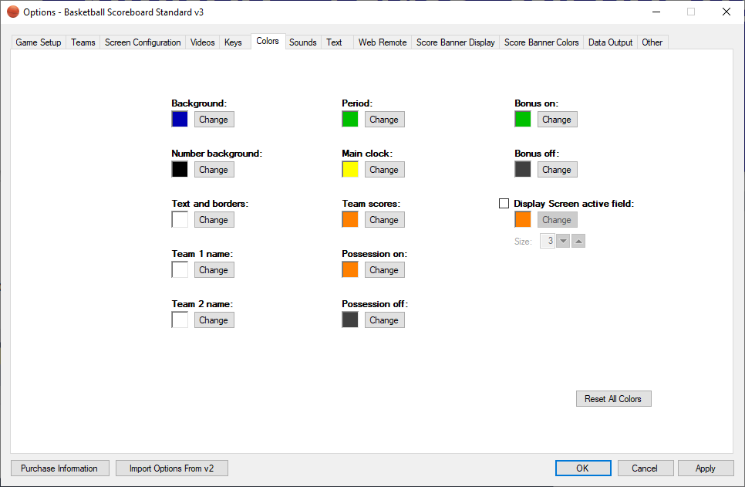
Task: Change the Team 1 name color
Action: coord(214,270)
